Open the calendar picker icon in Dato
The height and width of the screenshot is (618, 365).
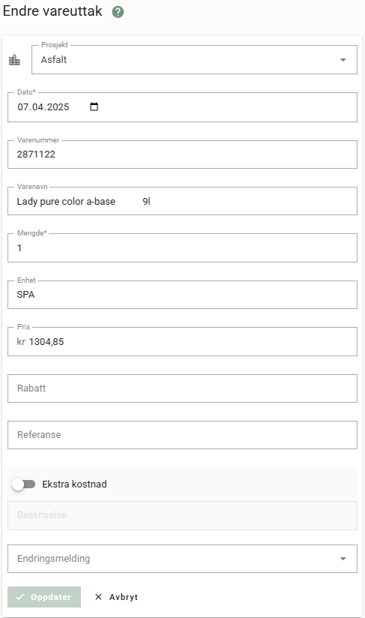[94, 106]
